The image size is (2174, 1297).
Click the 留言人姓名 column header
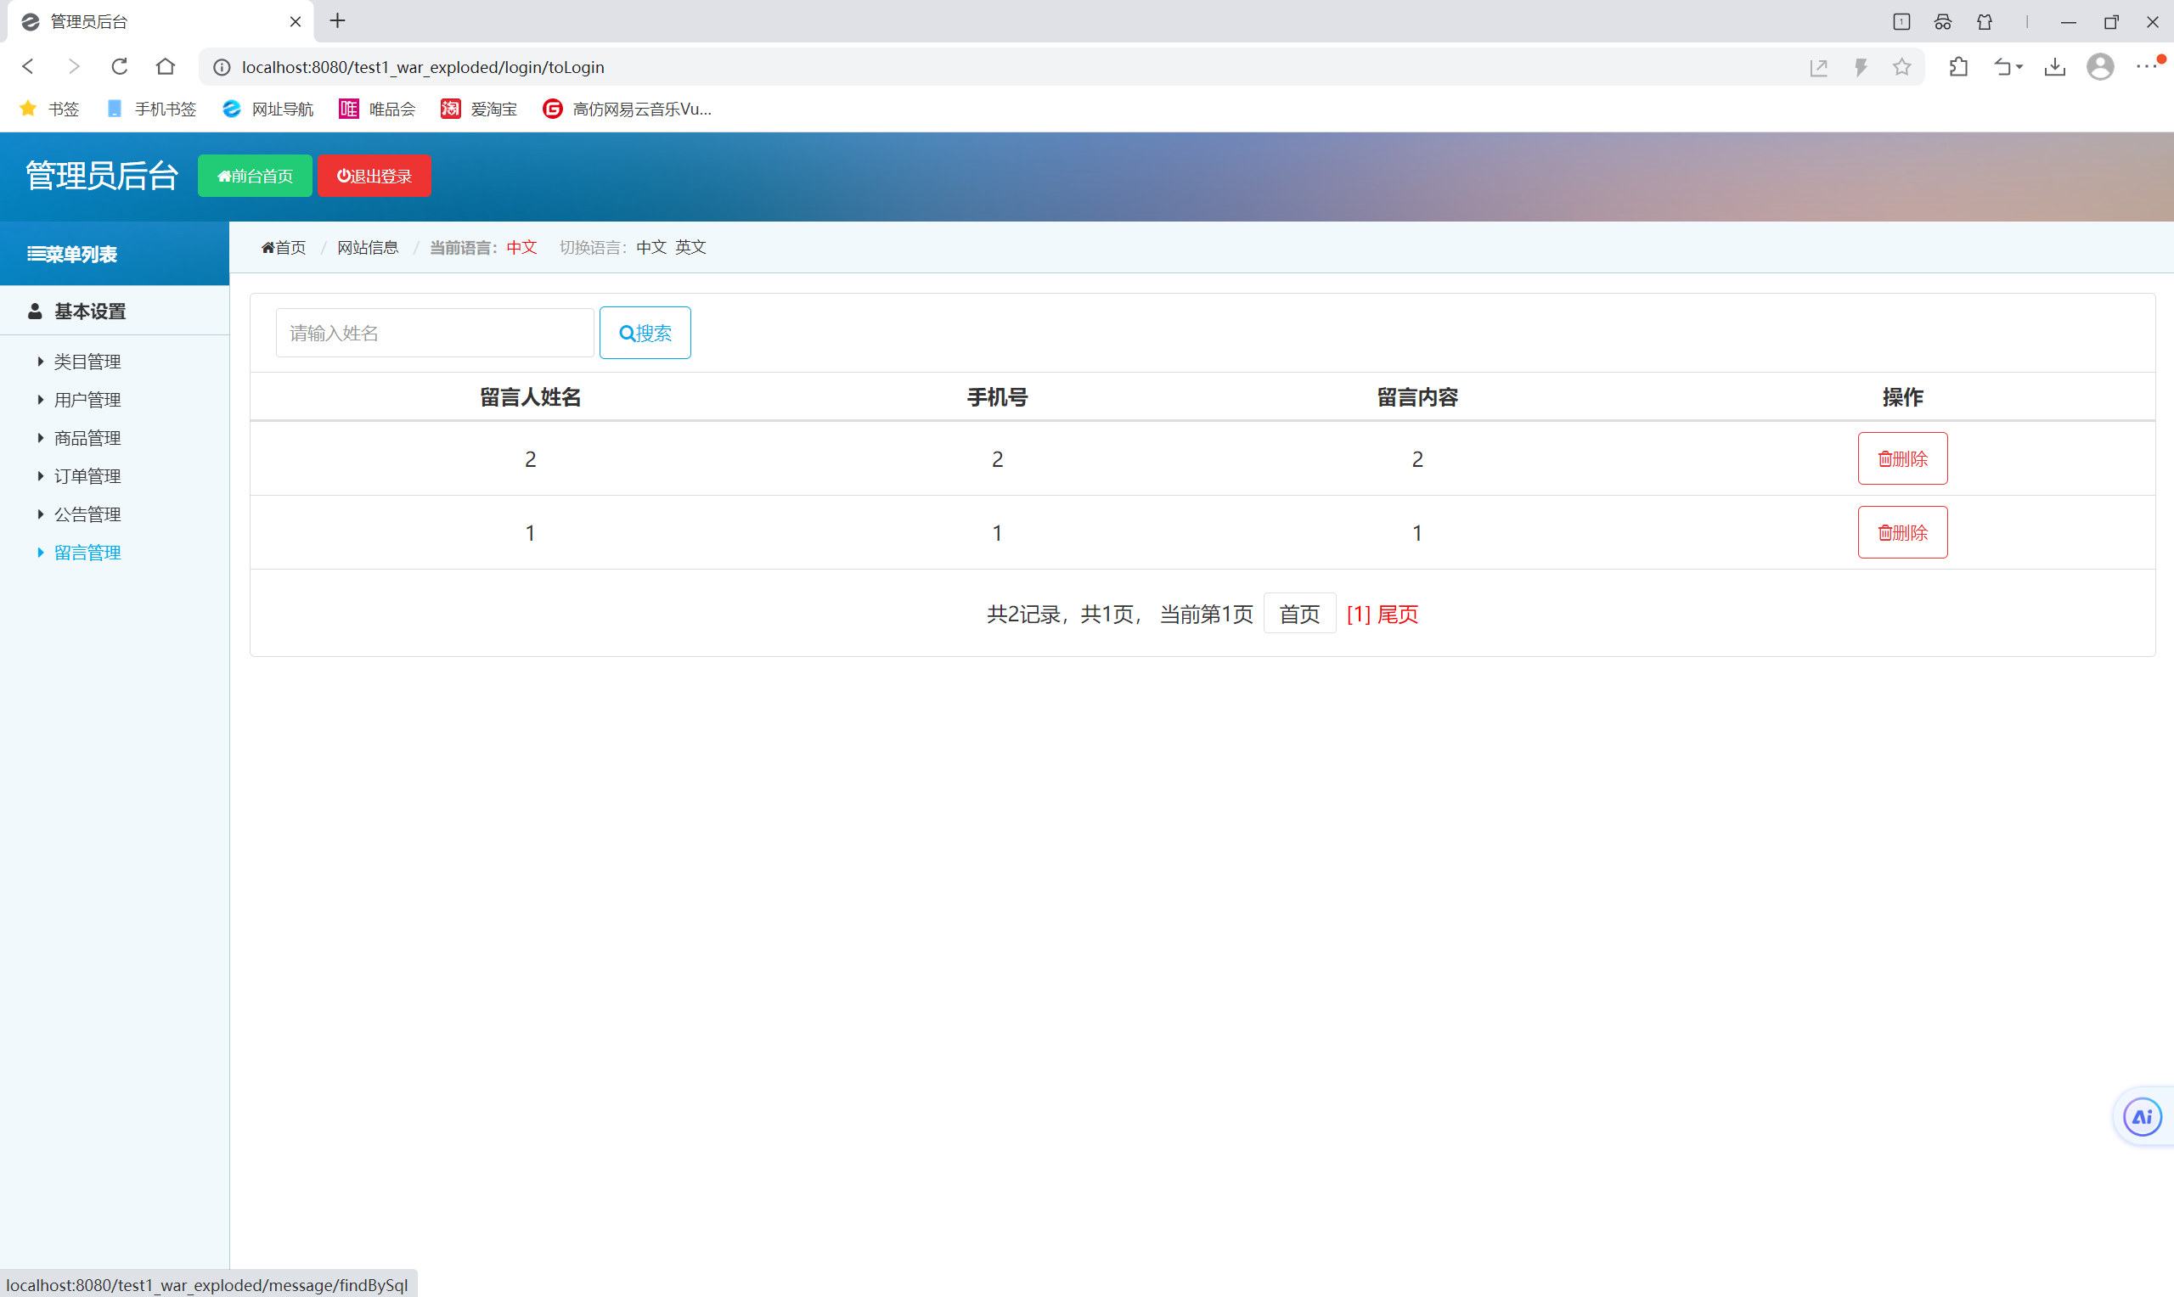[x=530, y=396]
